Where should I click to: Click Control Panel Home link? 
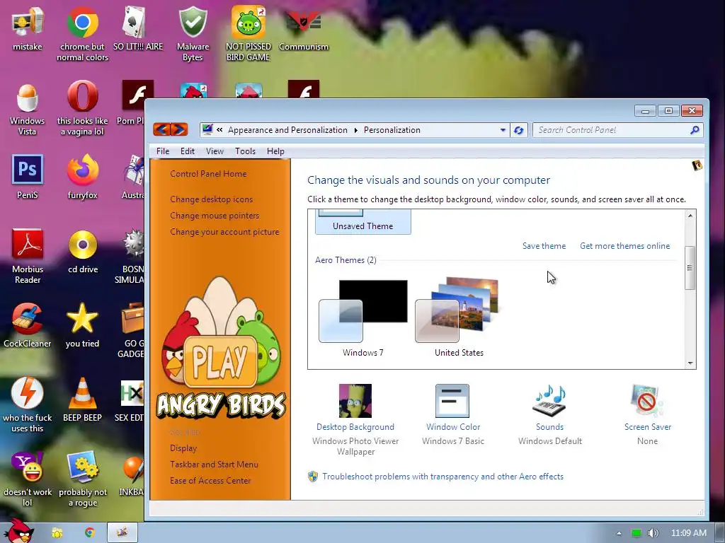208,174
